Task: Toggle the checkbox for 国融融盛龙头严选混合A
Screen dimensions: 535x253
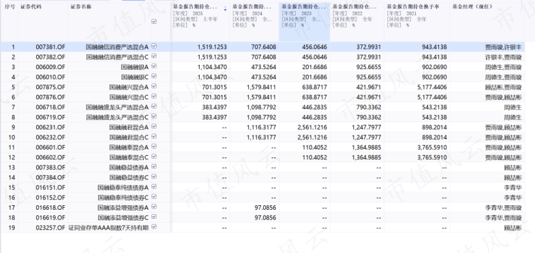Action: point(154,106)
